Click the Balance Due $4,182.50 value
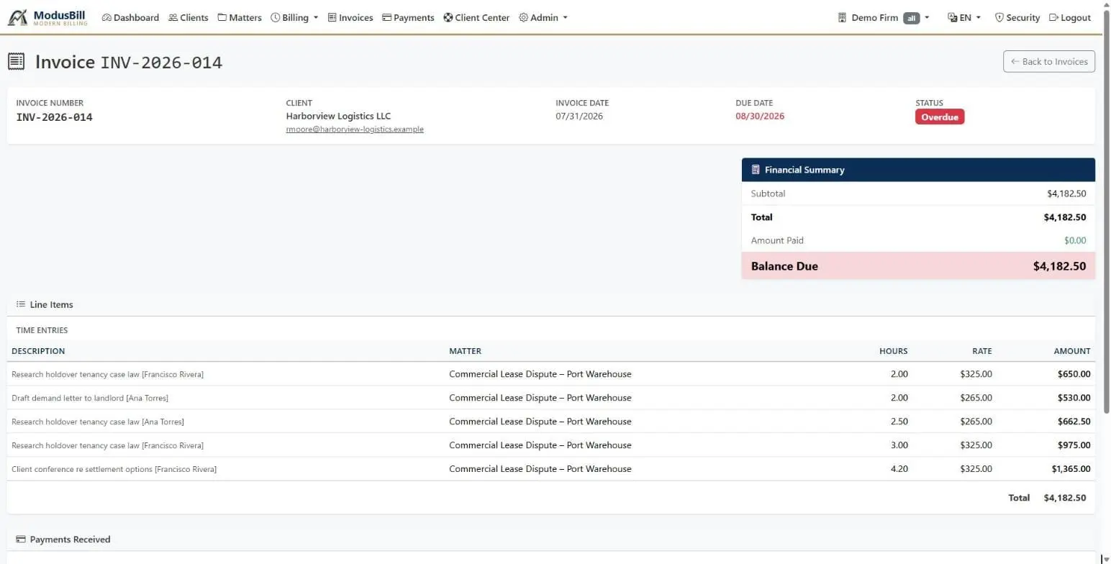1111x564 pixels. 1059,266
